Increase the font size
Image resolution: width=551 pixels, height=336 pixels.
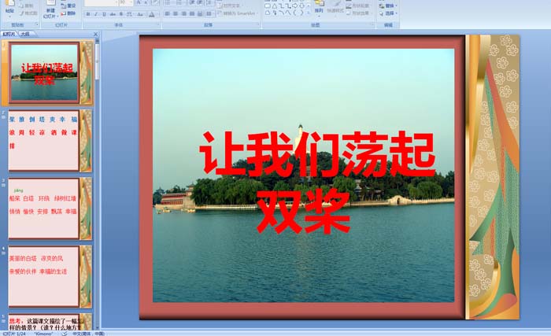click(x=139, y=2)
